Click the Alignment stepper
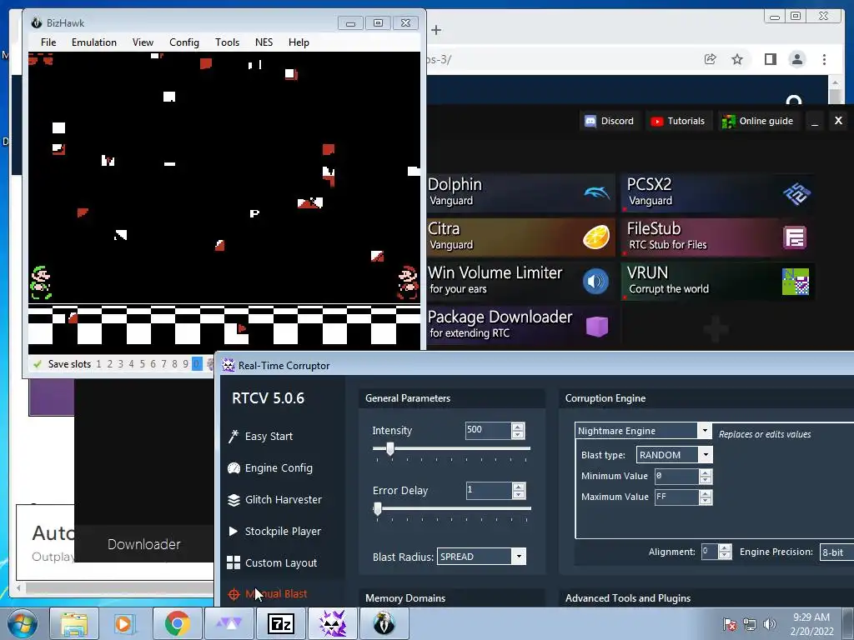The height and width of the screenshot is (640, 854). point(725,552)
